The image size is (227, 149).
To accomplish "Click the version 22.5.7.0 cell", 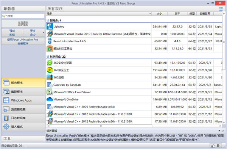I will 177,26.
